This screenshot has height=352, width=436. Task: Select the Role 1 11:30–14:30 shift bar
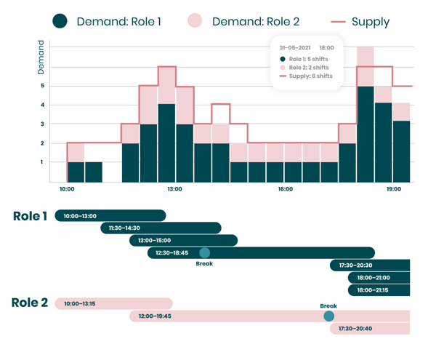161,228
